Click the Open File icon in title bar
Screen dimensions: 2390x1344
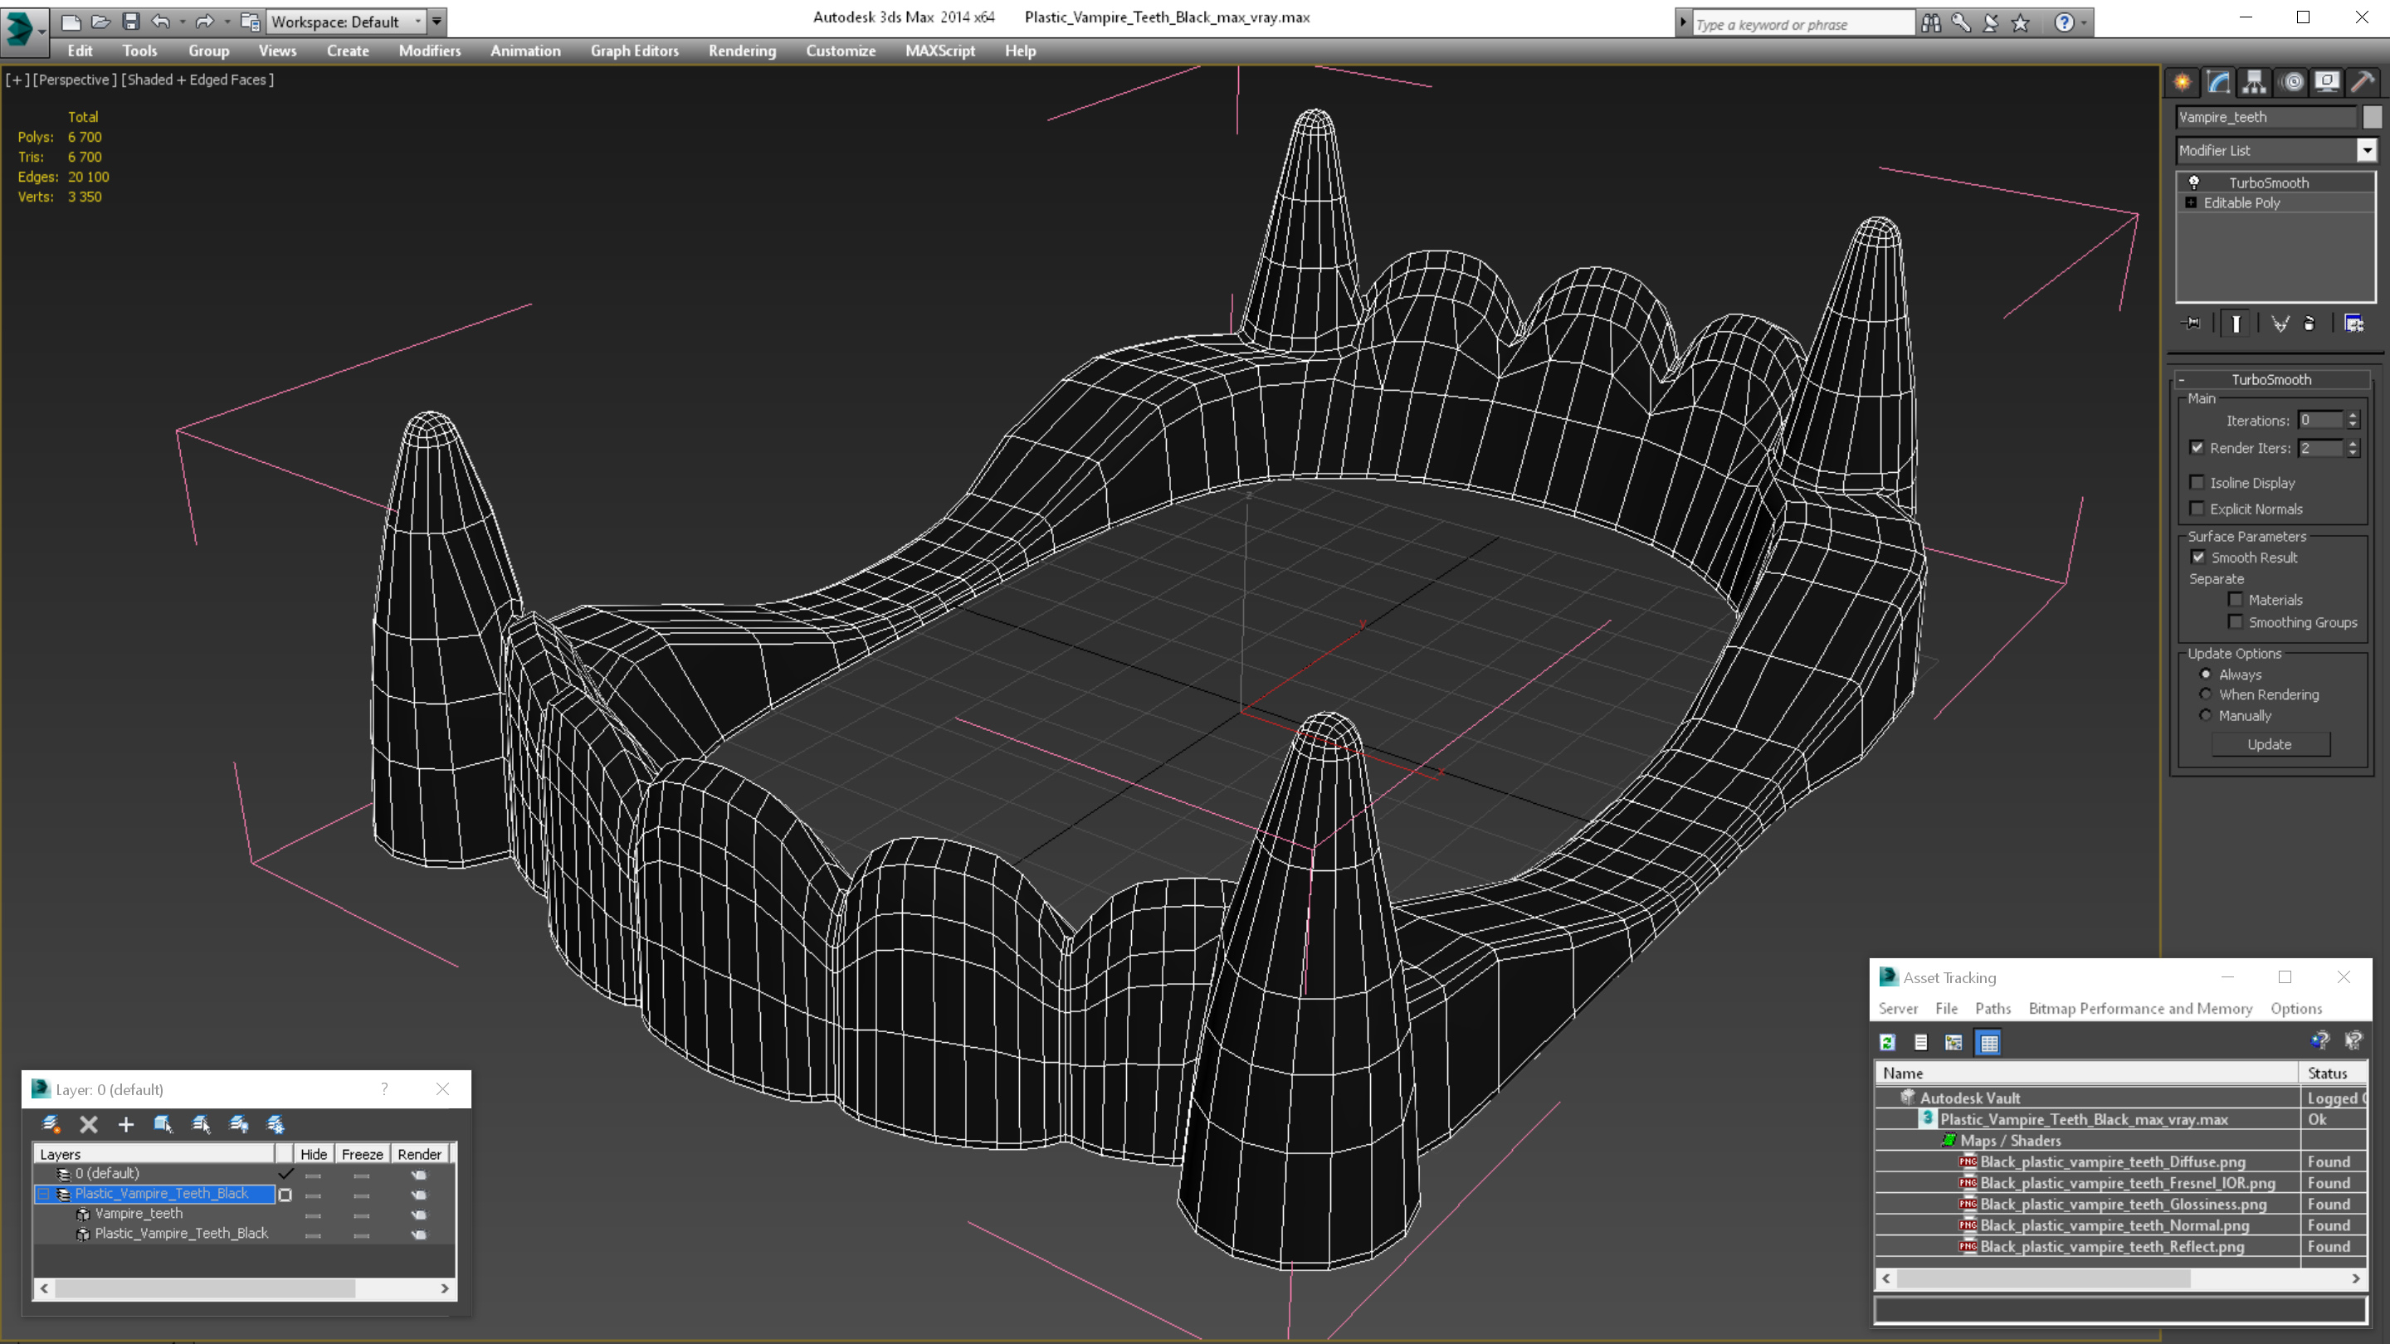tap(100, 21)
